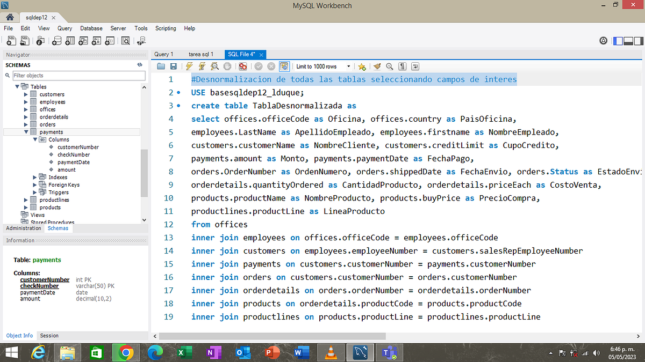
Task: Open Workbench preferences gear icon
Action: [604, 41]
